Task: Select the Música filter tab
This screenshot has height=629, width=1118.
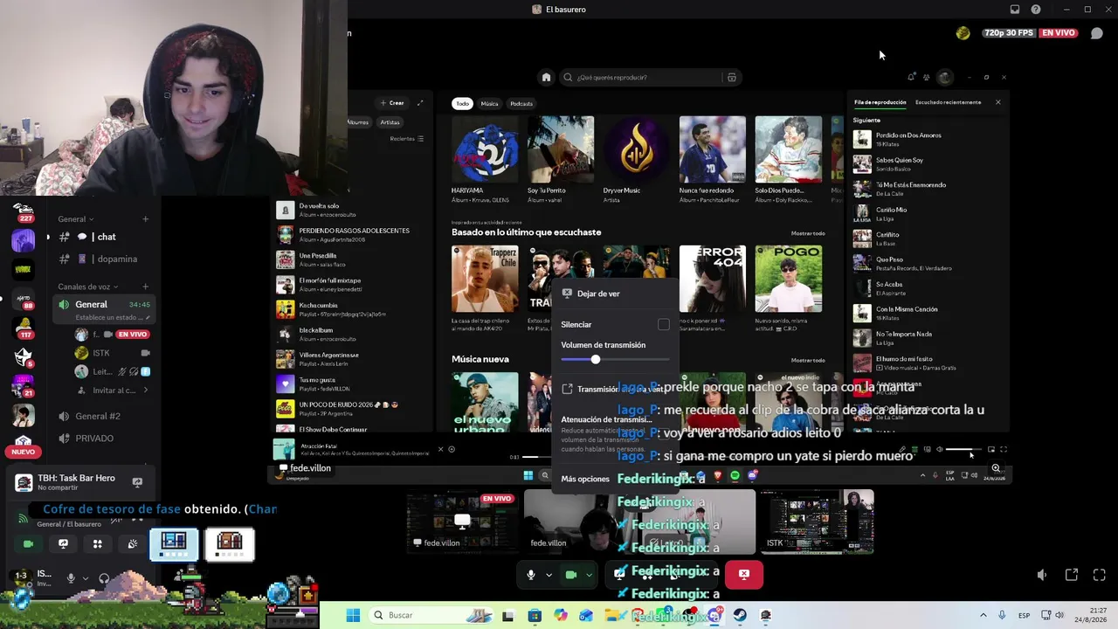Action: pos(489,103)
